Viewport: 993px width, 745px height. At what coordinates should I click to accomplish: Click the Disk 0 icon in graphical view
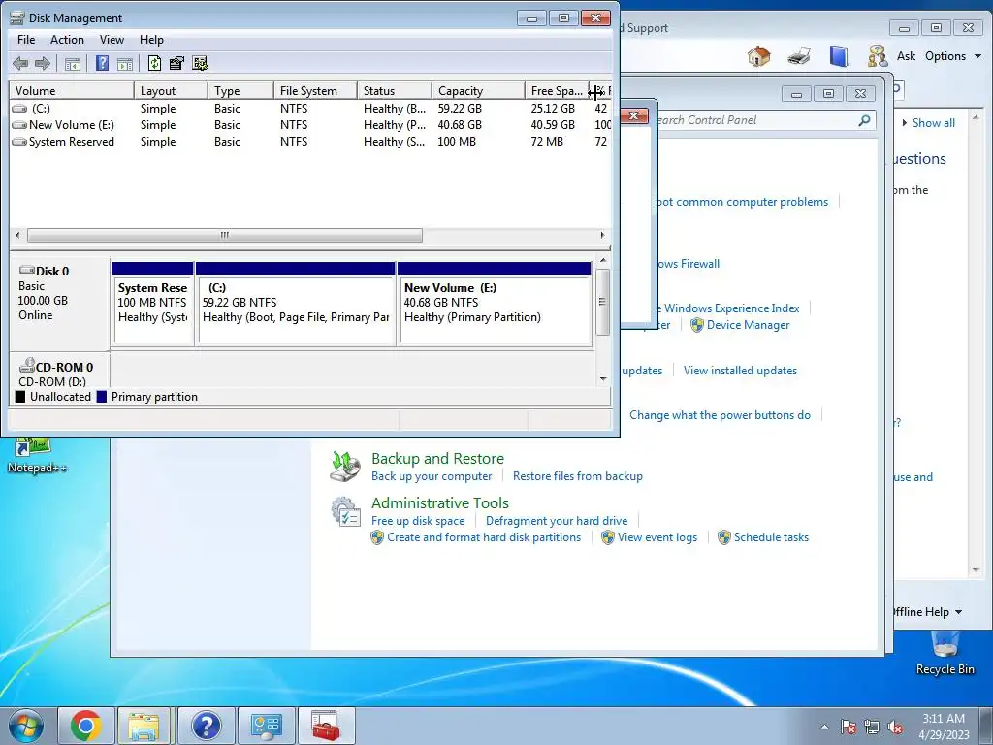(x=27, y=271)
